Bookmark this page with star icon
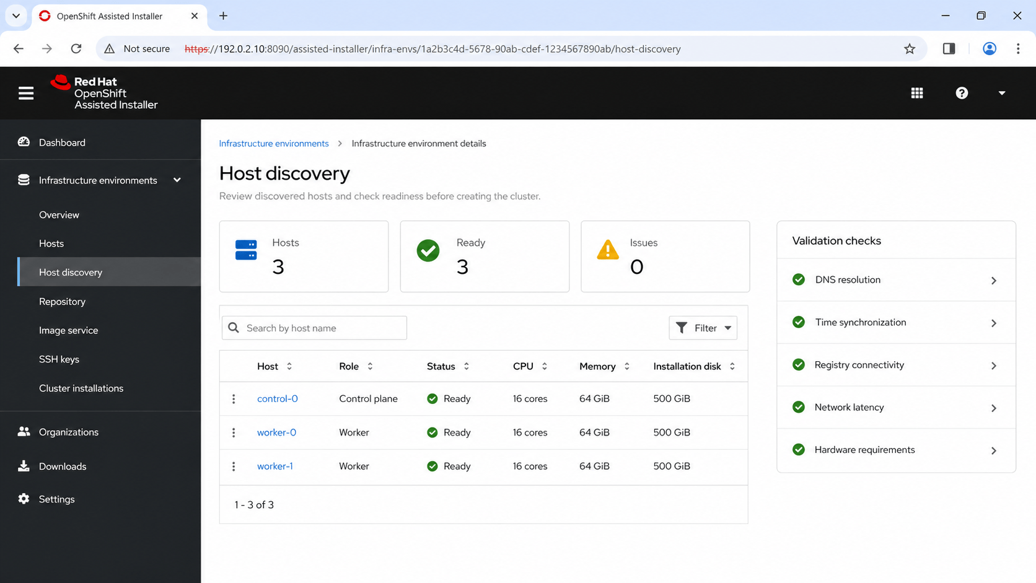 tap(909, 49)
